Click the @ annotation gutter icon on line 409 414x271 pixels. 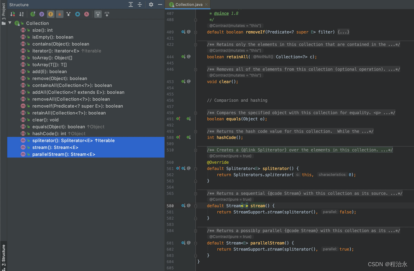click(188, 32)
